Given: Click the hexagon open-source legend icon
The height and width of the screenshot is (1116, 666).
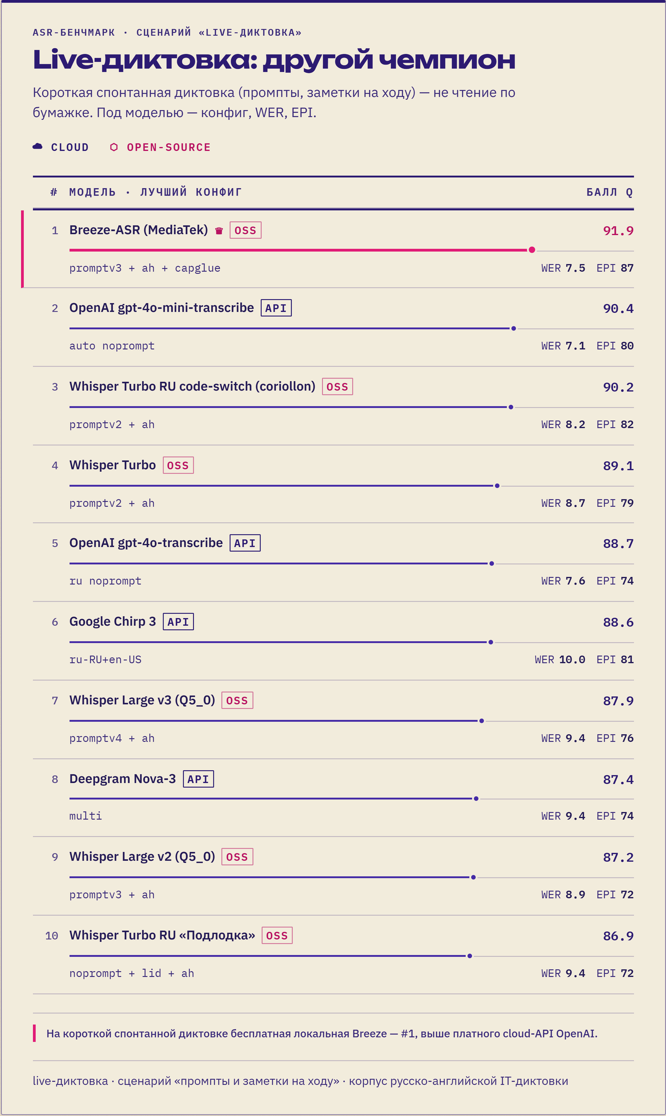Looking at the screenshot, I should coord(114,147).
